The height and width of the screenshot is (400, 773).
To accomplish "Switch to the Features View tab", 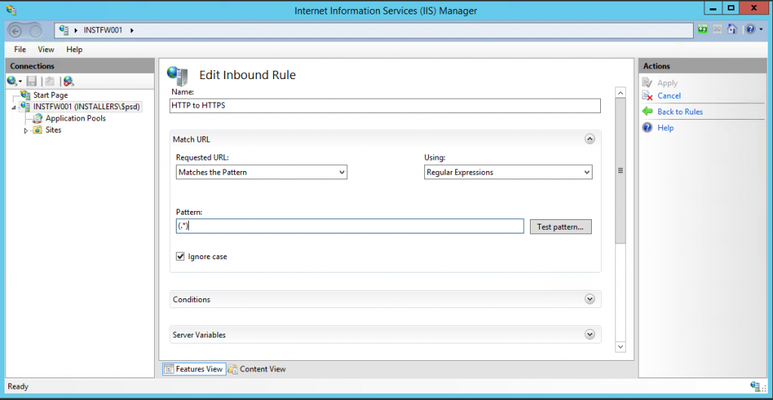I will pos(194,369).
